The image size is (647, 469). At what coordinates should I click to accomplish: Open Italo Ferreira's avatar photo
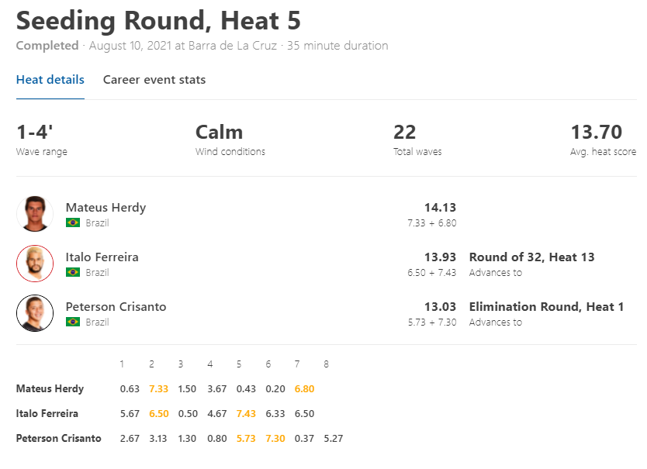(35, 264)
